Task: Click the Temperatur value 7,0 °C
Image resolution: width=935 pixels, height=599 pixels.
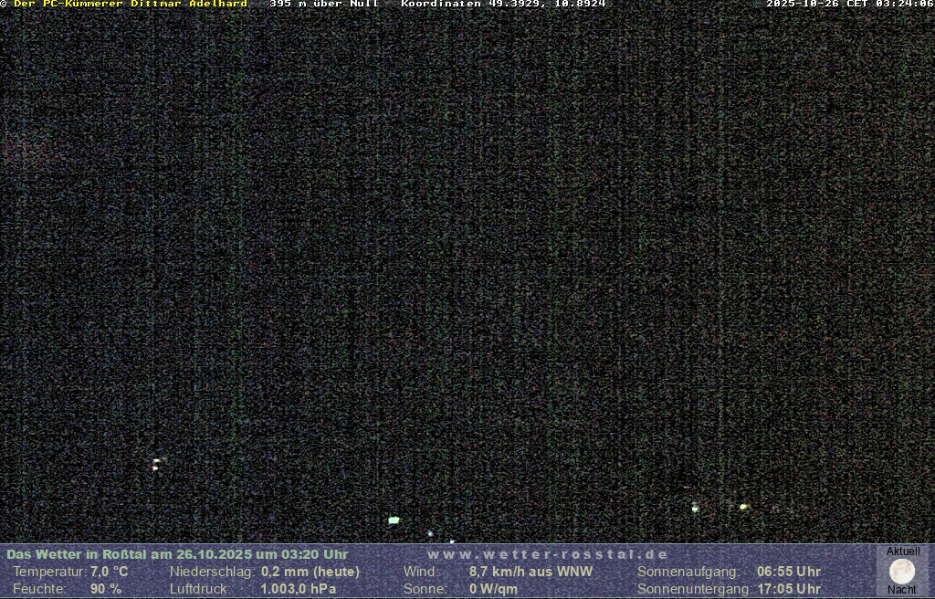Action: tap(109, 572)
